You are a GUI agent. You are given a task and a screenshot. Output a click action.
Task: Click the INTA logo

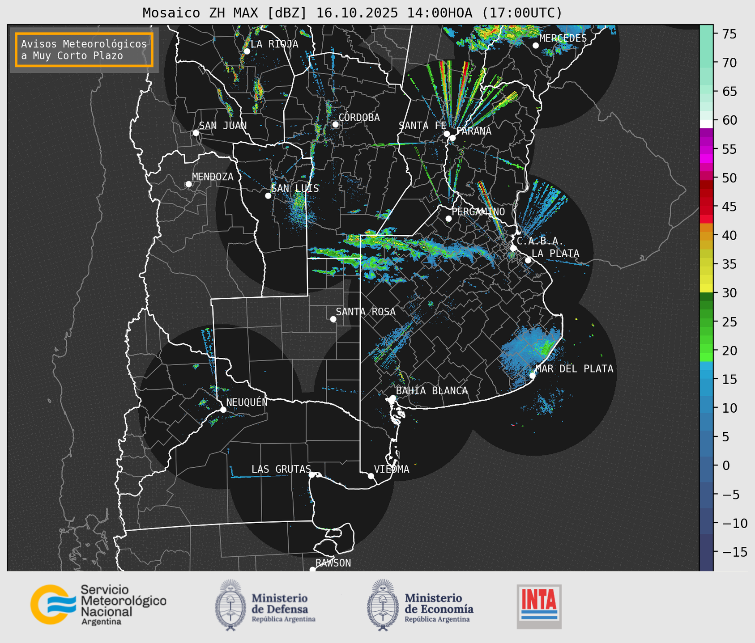pos(539,606)
